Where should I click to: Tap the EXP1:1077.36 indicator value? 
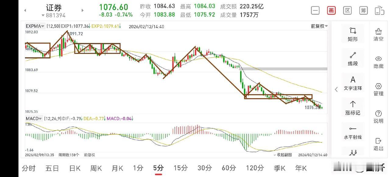pos(75,27)
